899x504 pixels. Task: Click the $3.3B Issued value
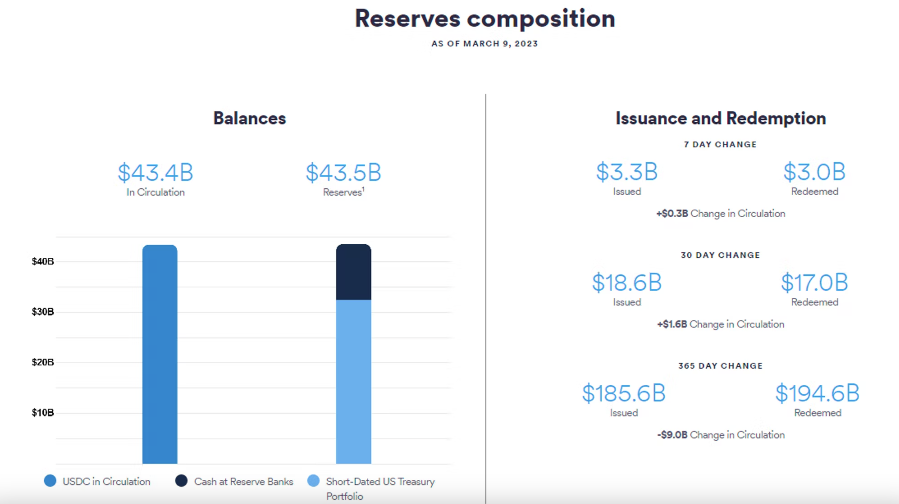627,172
